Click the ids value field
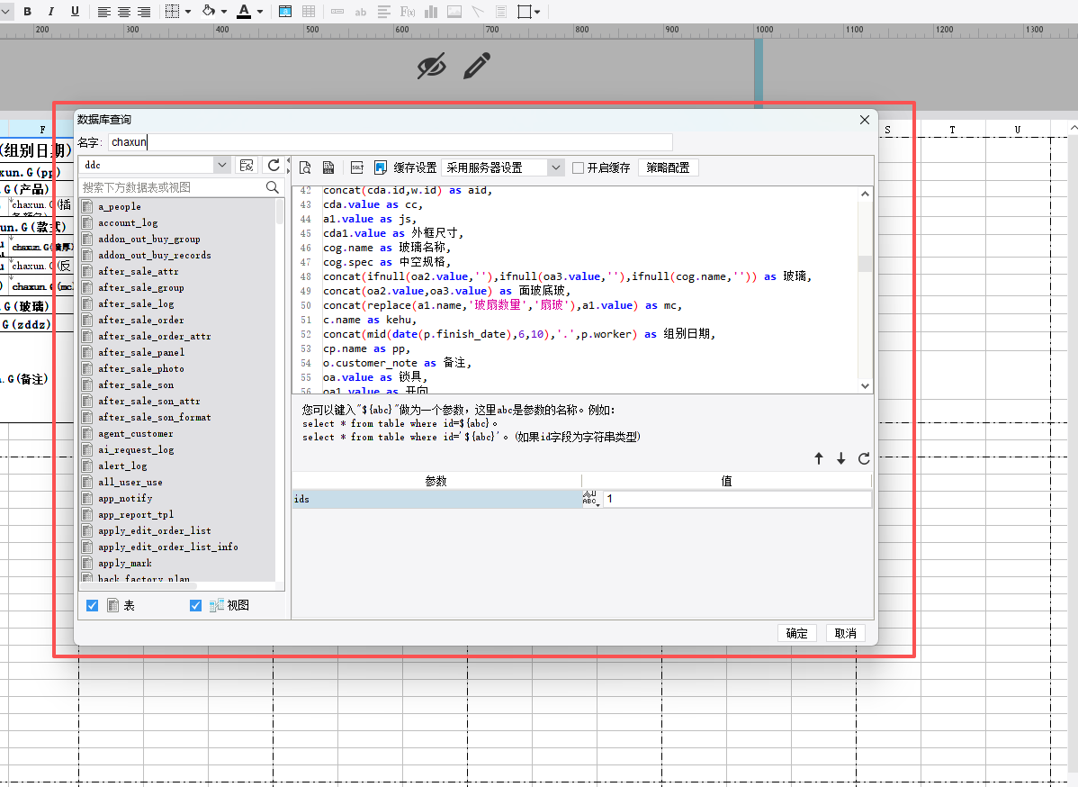 coord(737,499)
